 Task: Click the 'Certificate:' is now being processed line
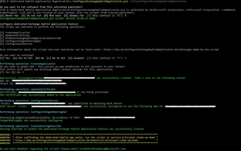(x=54, y=92)
